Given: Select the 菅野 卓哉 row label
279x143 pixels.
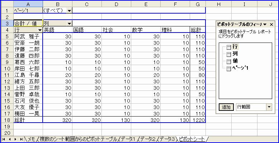Looking at the screenshot, I should [x=28, y=94].
